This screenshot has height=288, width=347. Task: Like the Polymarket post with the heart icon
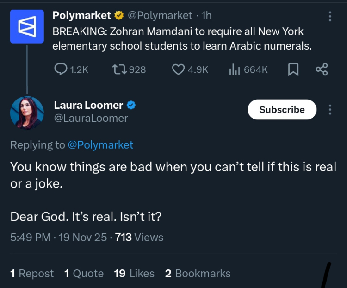pos(179,69)
